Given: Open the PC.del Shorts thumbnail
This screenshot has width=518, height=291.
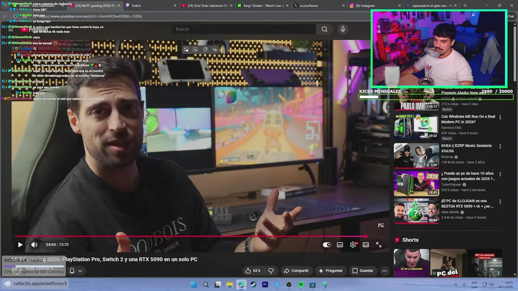Looking at the screenshot, I should (448, 263).
